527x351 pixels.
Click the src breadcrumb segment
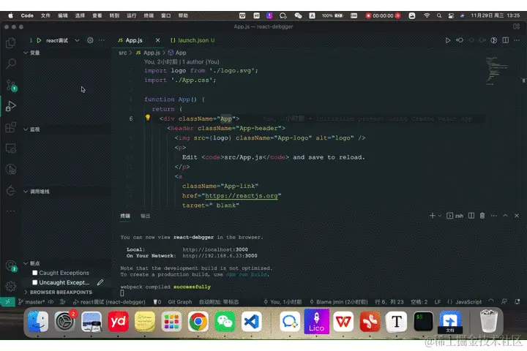click(x=123, y=53)
